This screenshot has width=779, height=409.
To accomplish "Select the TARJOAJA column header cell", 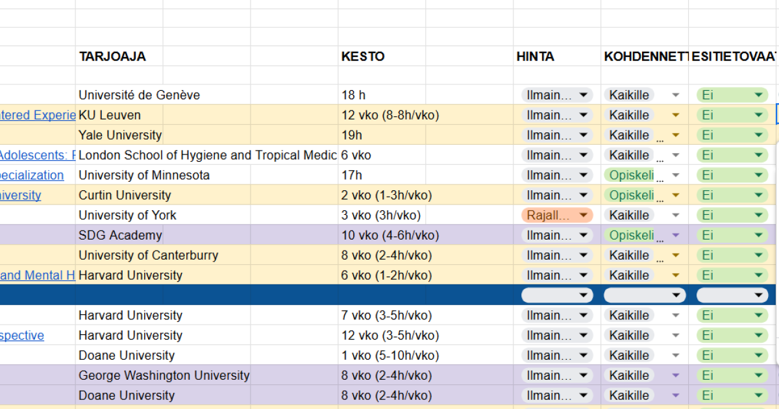I will click(112, 56).
